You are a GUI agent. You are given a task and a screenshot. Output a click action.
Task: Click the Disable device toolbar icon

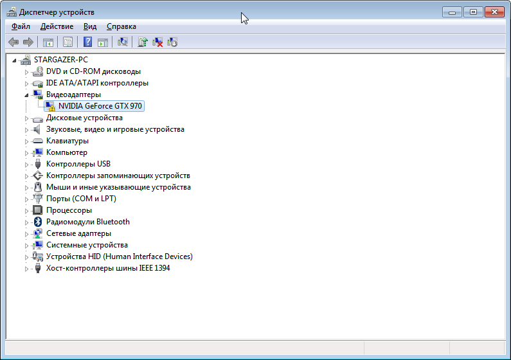coord(172,42)
